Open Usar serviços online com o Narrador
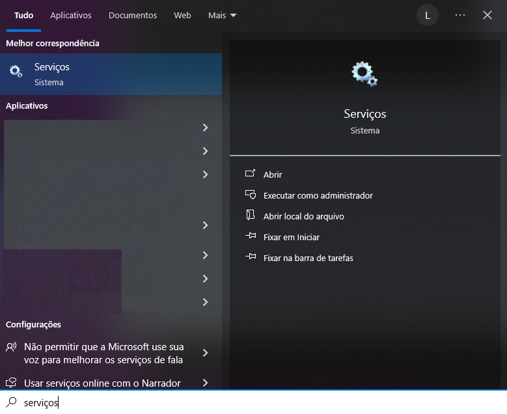507x414 pixels. pyautogui.click(x=111, y=383)
